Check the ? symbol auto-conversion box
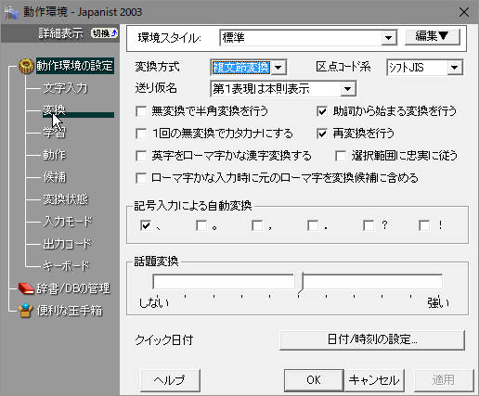 tap(369, 225)
